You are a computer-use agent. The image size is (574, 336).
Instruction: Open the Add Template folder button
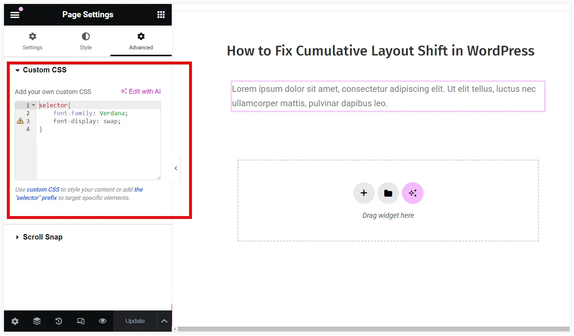(x=388, y=193)
